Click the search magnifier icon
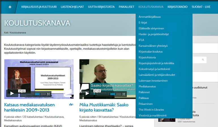Viewport: 218px width, 127px height. coord(203,60)
